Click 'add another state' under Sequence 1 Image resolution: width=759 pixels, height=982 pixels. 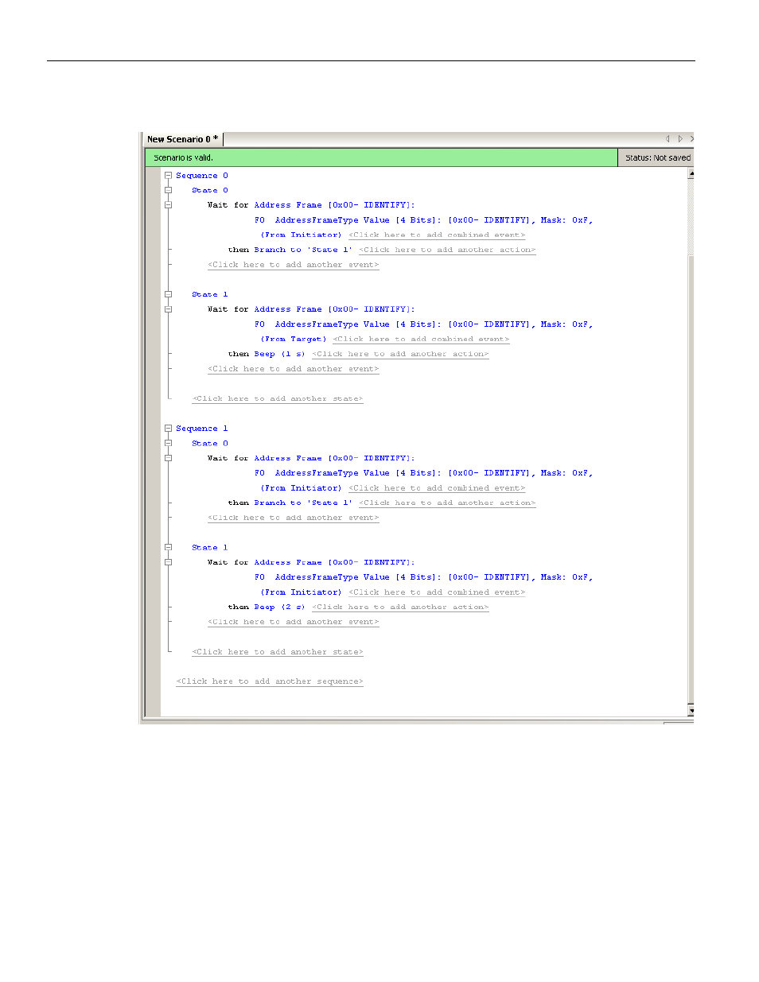(278, 652)
